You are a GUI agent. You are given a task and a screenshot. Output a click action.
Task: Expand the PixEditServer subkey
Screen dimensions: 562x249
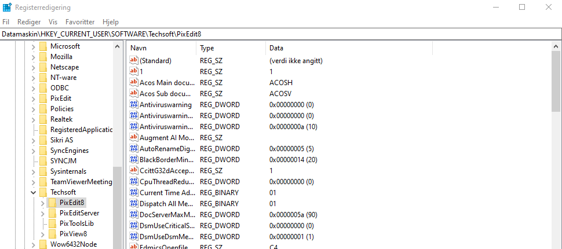pos(42,213)
